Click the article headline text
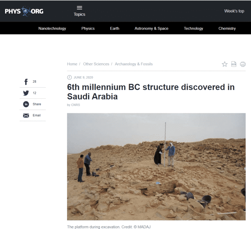The height and width of the screenshot is (229, 251). point(151,92)
